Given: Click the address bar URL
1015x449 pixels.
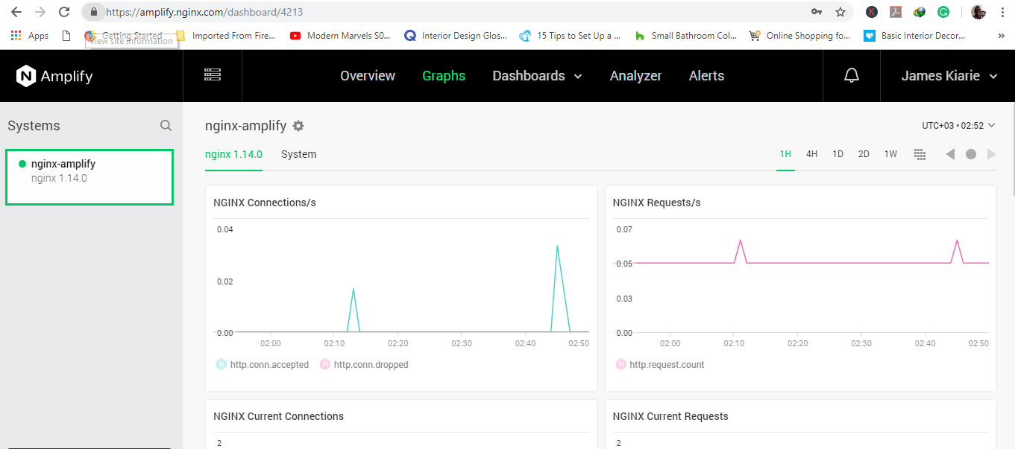Looking at the screenshot, I should (x=204, y=12).
